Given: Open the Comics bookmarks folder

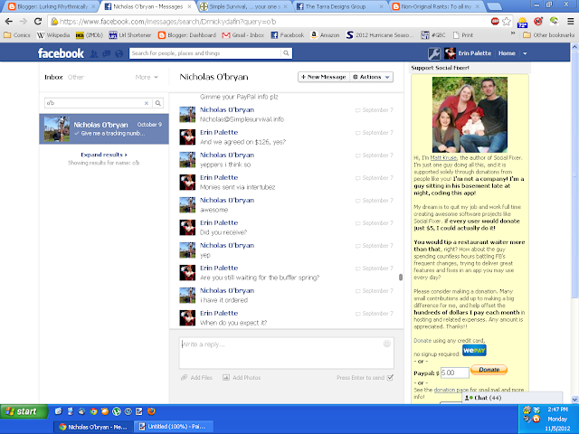Looking at the screenshot, I should 17,35.
